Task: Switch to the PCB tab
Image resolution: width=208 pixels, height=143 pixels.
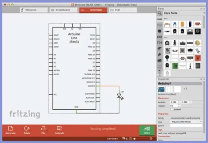Action: pos(123,10)
